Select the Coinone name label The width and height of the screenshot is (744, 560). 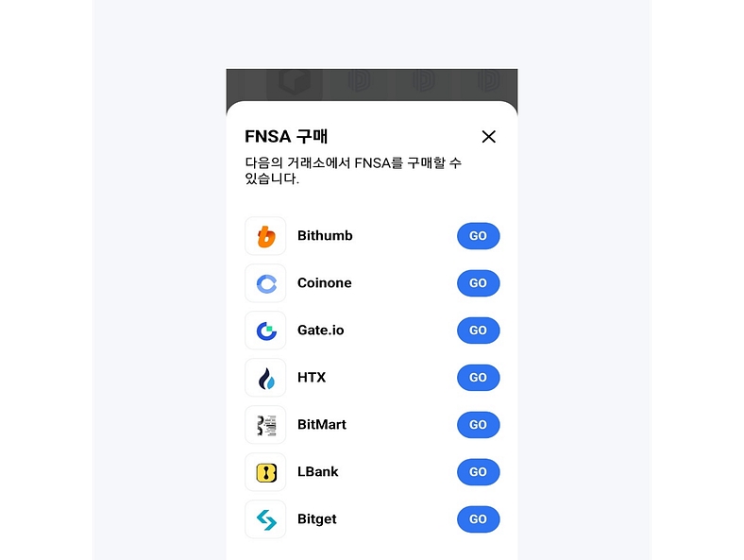tap(324, 283)
